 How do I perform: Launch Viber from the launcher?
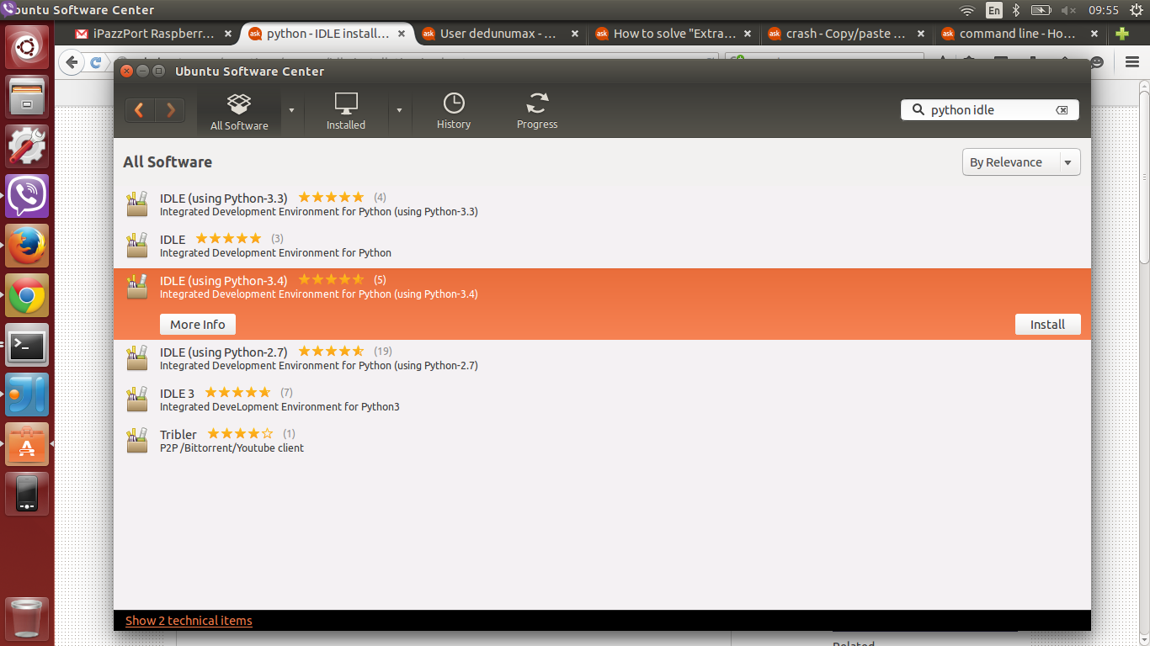pyautogui.click(x=27, y=196)
